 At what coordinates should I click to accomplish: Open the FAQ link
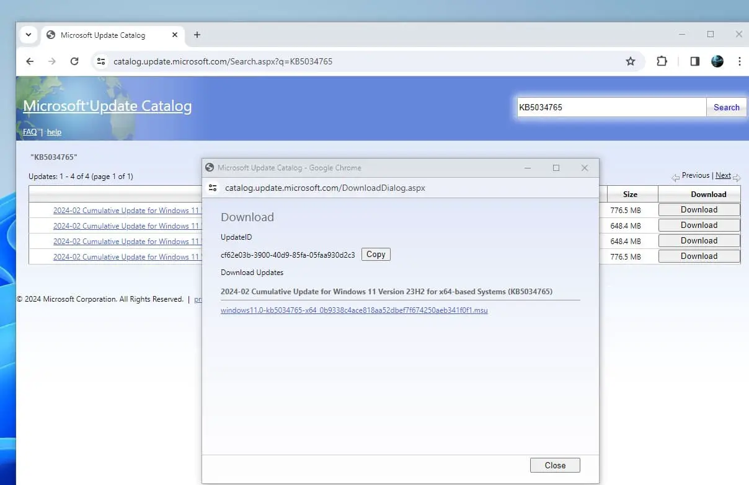tap(30, 132)
